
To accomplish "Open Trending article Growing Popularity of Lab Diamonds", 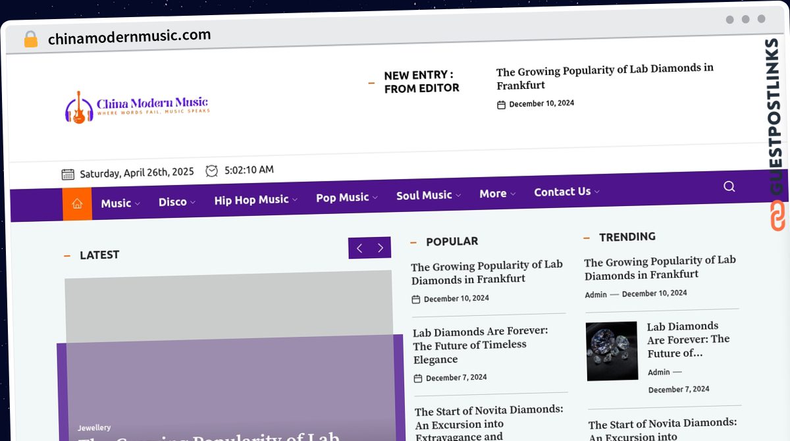I will 660,268.
